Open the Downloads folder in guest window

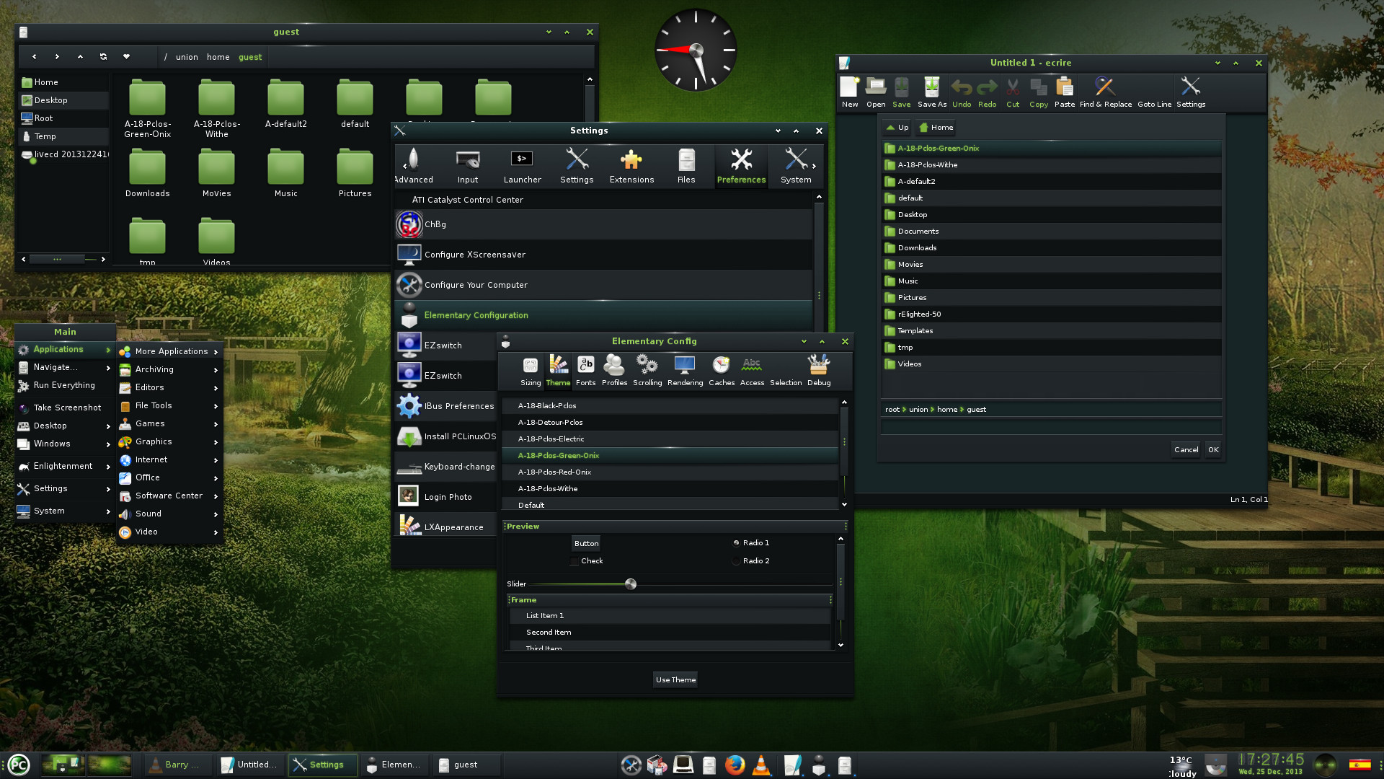(x=147, y=174)
